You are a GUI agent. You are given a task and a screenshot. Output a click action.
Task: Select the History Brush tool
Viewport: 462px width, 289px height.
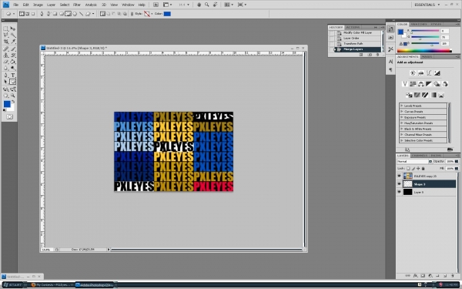13,55
